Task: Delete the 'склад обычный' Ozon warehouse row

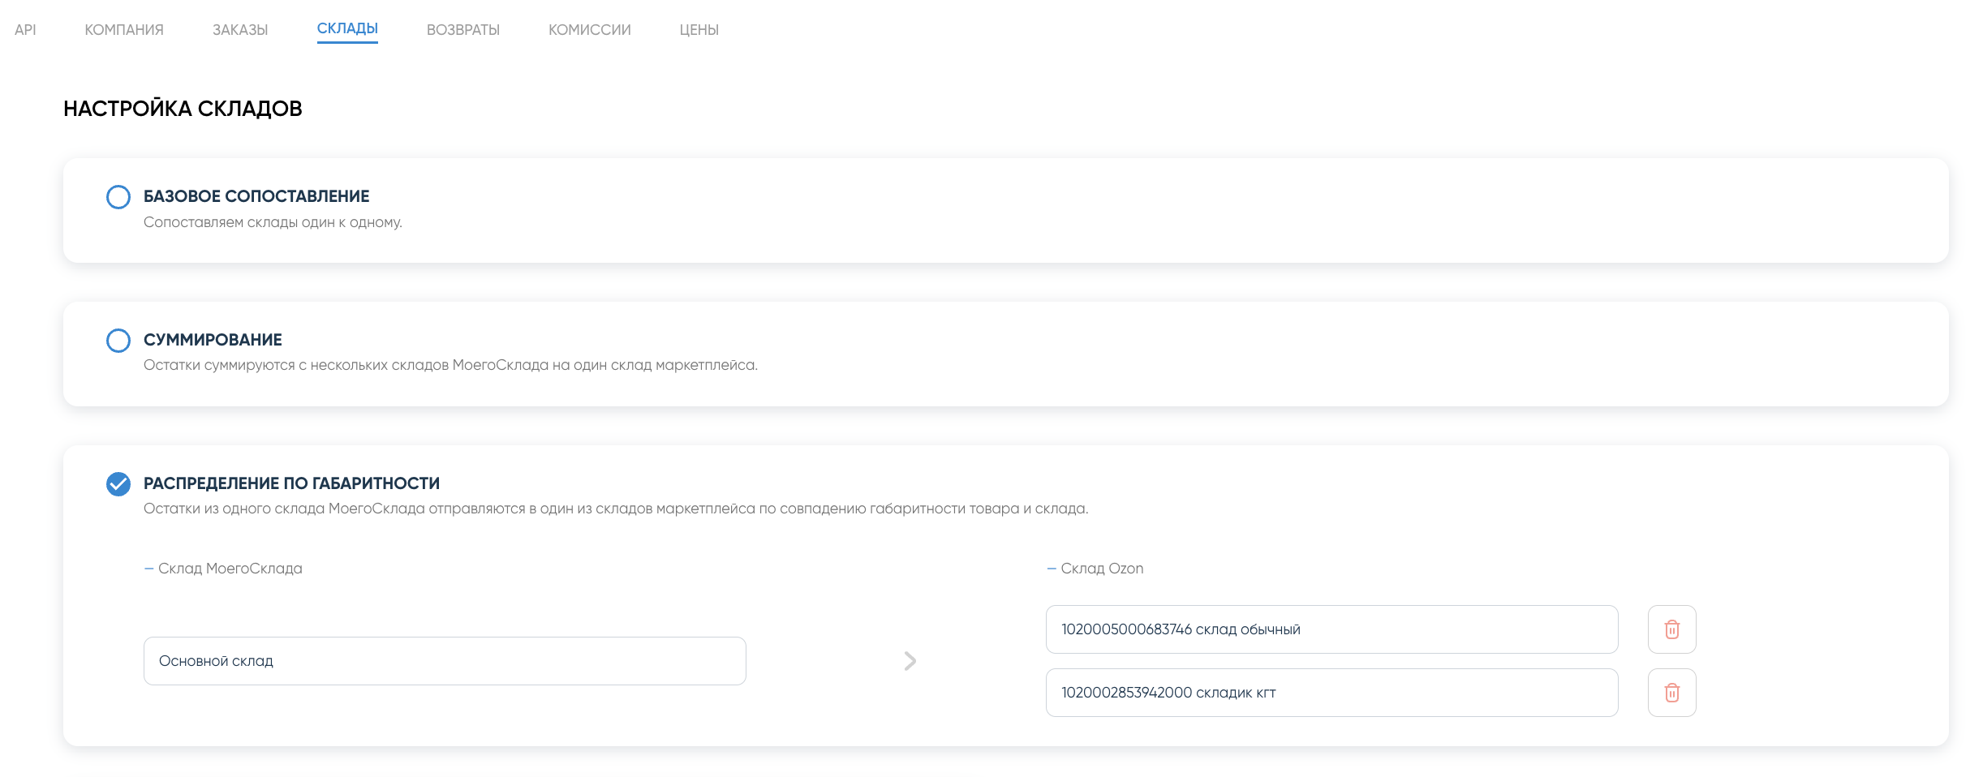Action: click(x=1671, y=629)
